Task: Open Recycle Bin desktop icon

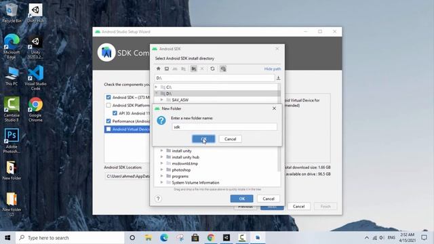Action: 12,14
